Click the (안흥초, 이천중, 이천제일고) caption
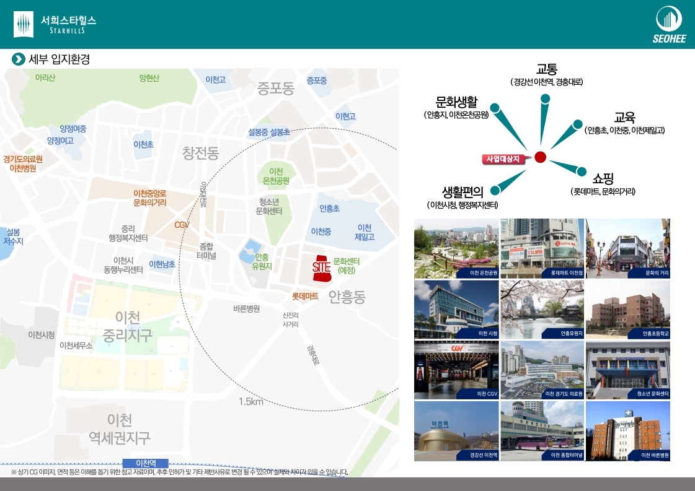 (x=624, y=130)
